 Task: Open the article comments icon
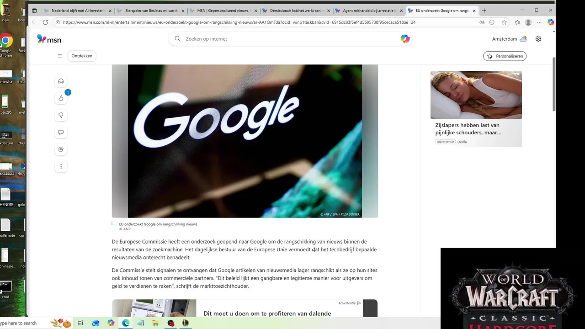(61, 132)
